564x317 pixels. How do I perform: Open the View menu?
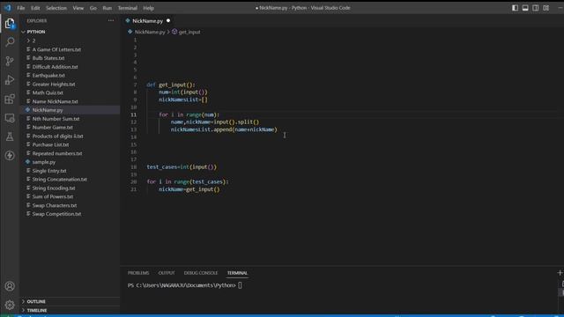click(78, 8)
